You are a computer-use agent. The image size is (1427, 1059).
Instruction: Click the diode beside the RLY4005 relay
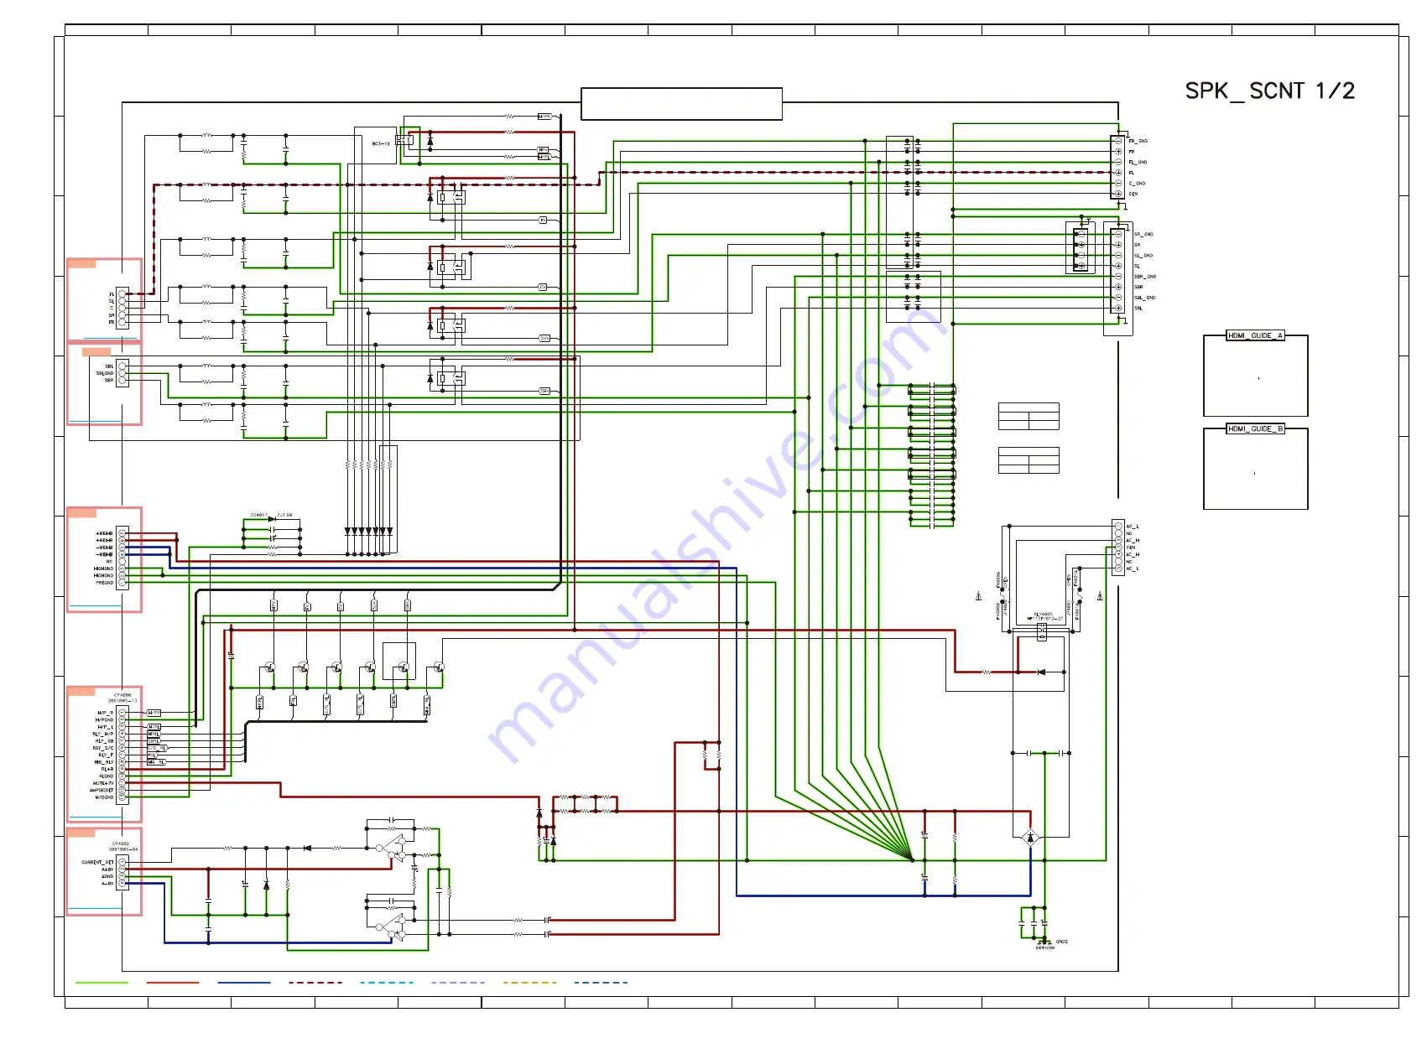tap(1041, 672)
